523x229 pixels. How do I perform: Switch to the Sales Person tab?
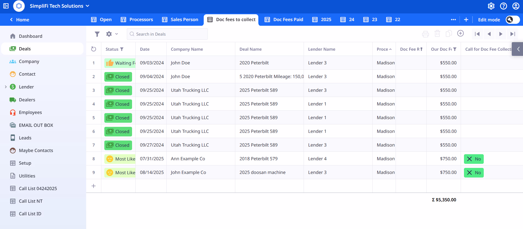coord(180,19)
